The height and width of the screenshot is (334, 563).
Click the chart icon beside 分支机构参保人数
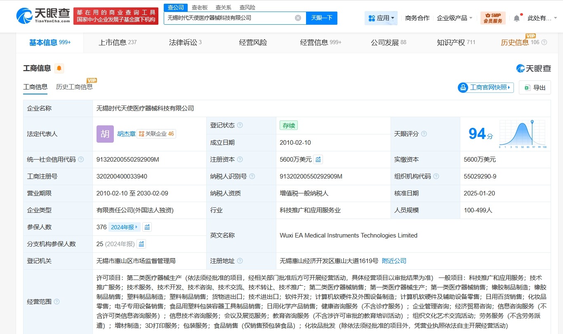tap(141, 244)
